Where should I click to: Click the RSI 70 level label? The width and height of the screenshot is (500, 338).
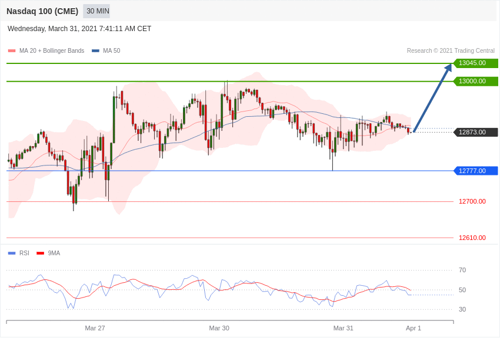pyautogui.click(x=462, y=271)
